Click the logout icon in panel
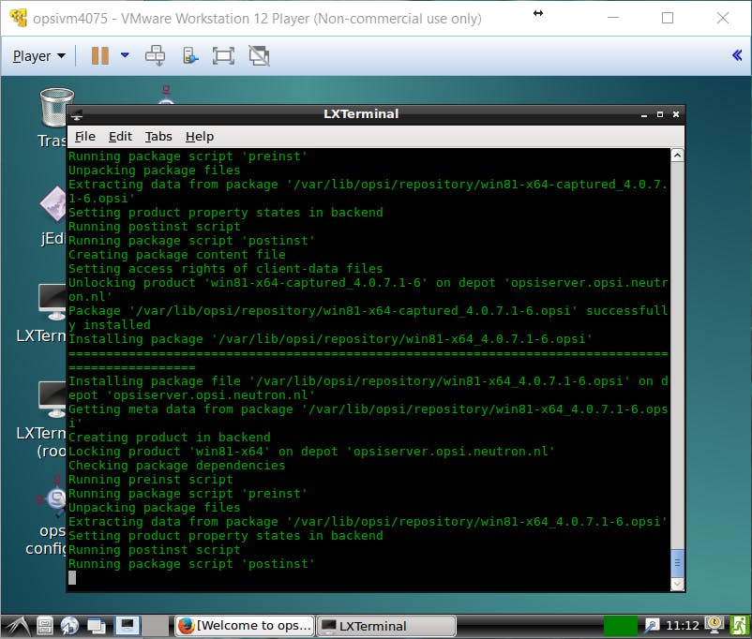Screen dimensions: 752x639 pos(739,626)
